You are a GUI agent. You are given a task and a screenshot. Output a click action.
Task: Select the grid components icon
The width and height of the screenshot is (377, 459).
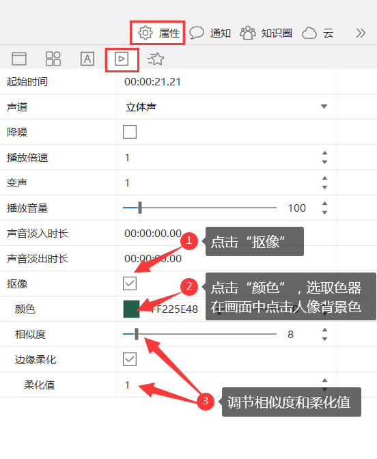point(53,59)
